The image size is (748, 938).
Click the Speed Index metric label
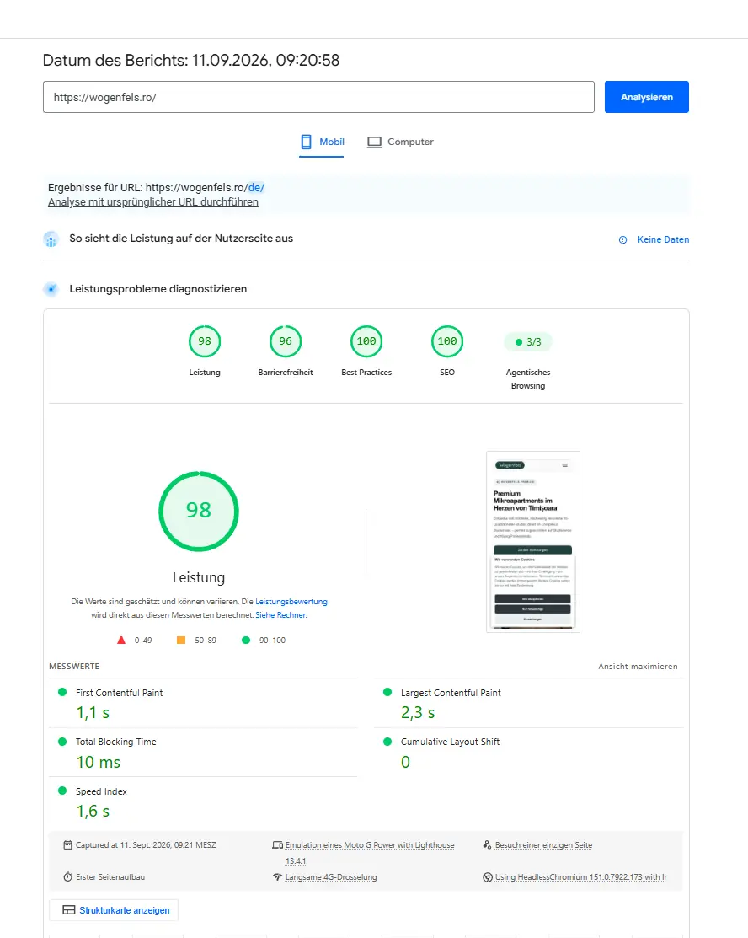[101, 791]
